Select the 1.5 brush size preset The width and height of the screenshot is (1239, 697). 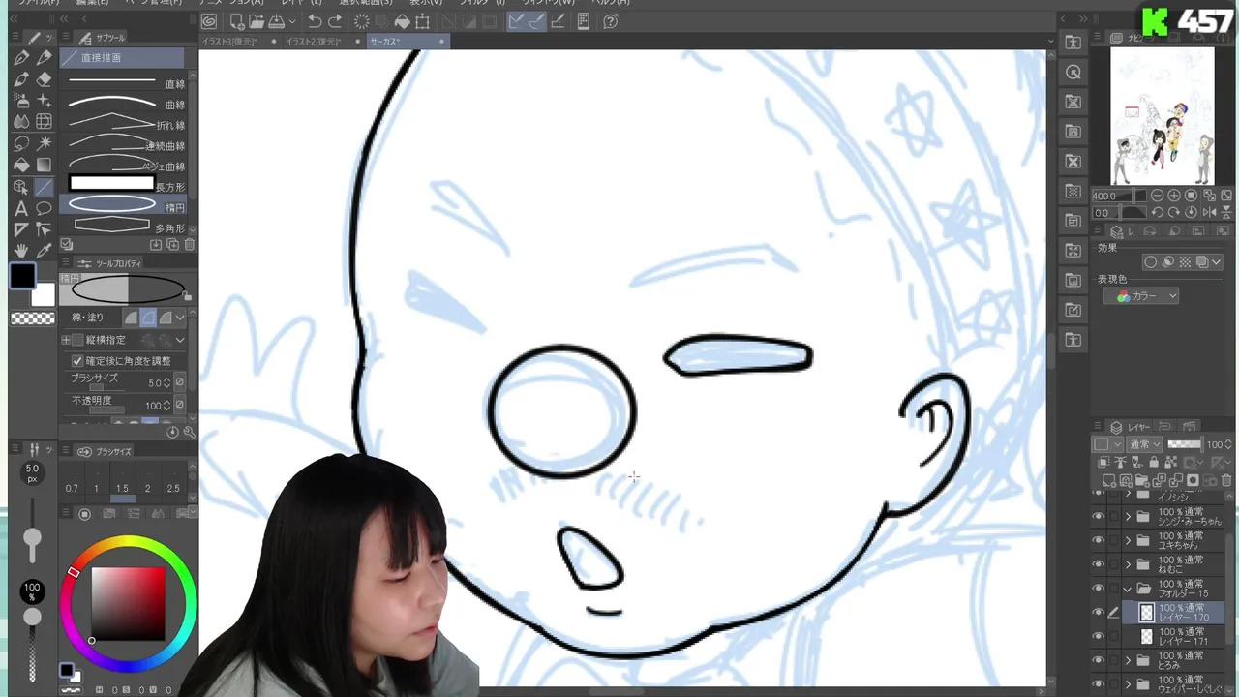[122, 489]
